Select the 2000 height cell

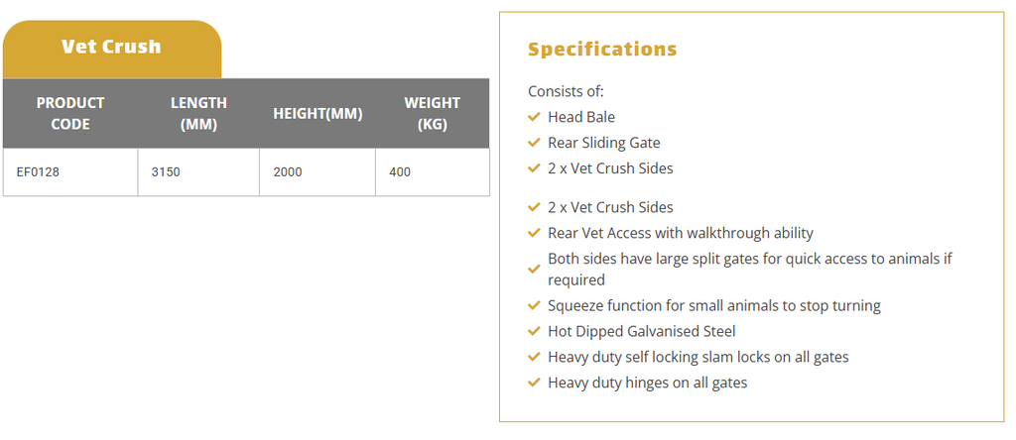(x=317, y=172)
